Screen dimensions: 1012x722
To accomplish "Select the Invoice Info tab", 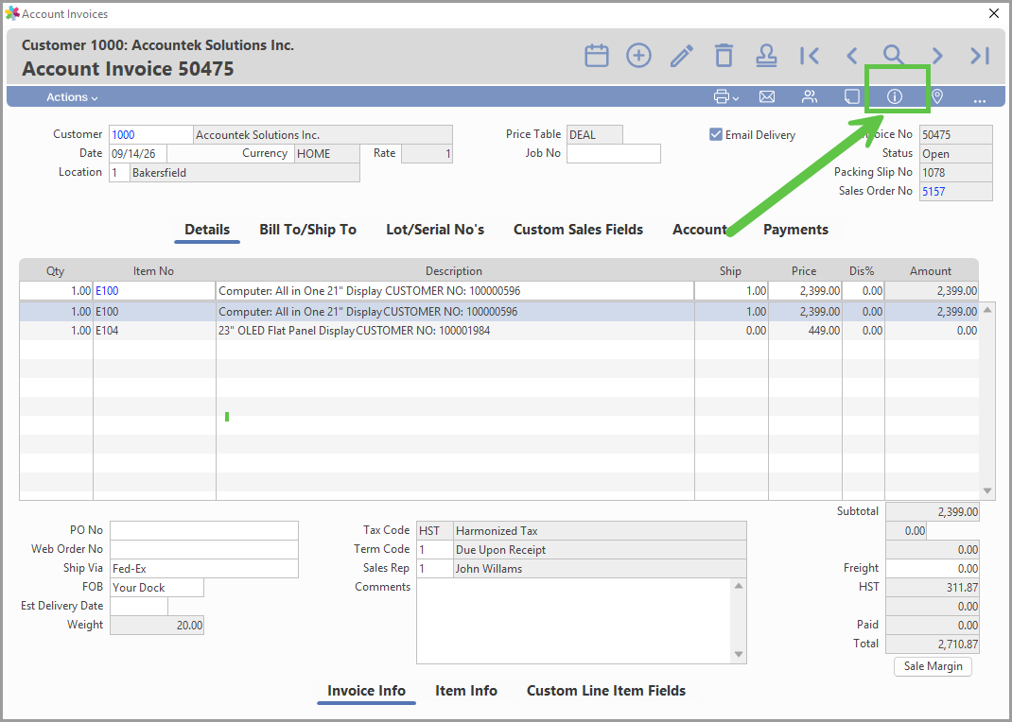I will pyautogui.click(x=366, y=691).
